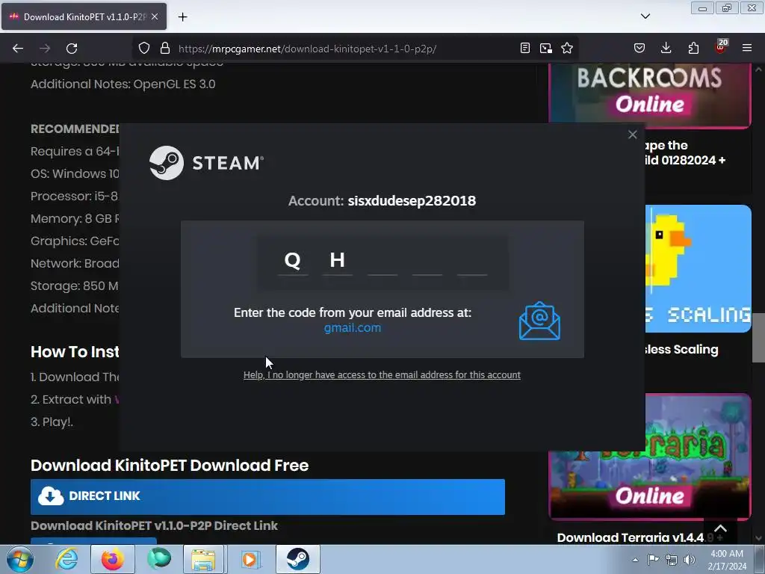Click the 'How To Inst' heading
This screenshot has width=765, height=574.
click(75, 352)
